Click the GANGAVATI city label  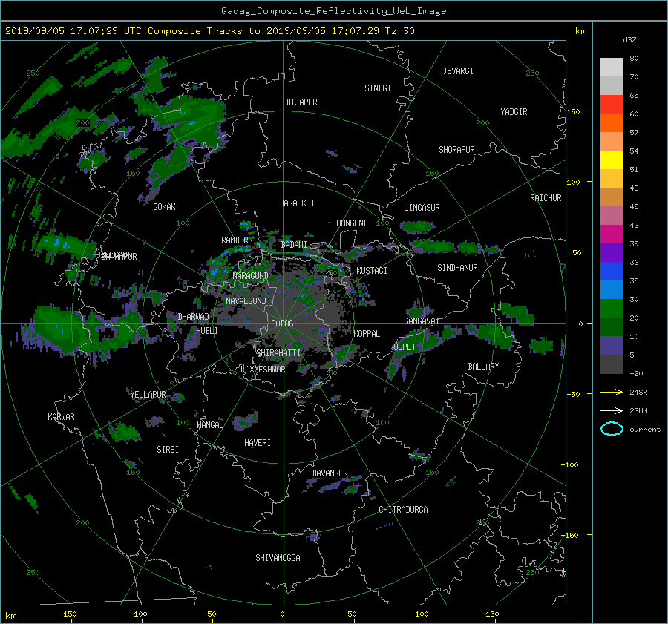point(424,321)
